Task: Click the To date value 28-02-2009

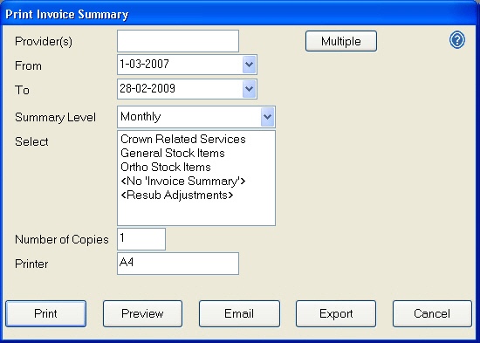Action: pyautogui.click(x=147, y=88)
